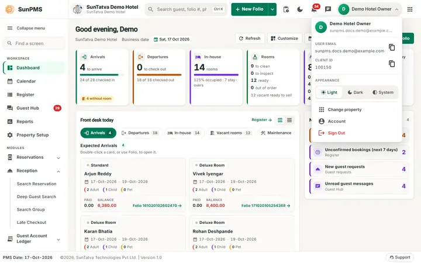421x263 pixels.
Task: Click the SunTatva Demo Hotel logo
Action: click(x=78, y=9)
